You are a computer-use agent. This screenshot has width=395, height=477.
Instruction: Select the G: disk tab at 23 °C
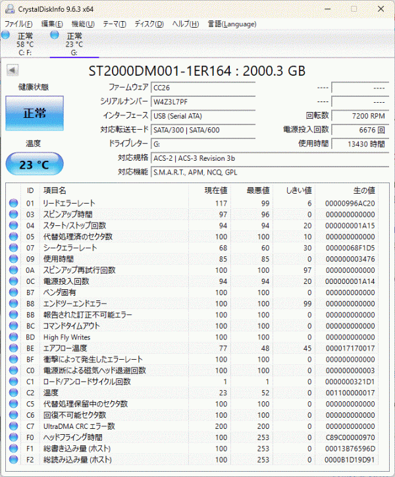(x=74, y=43)
